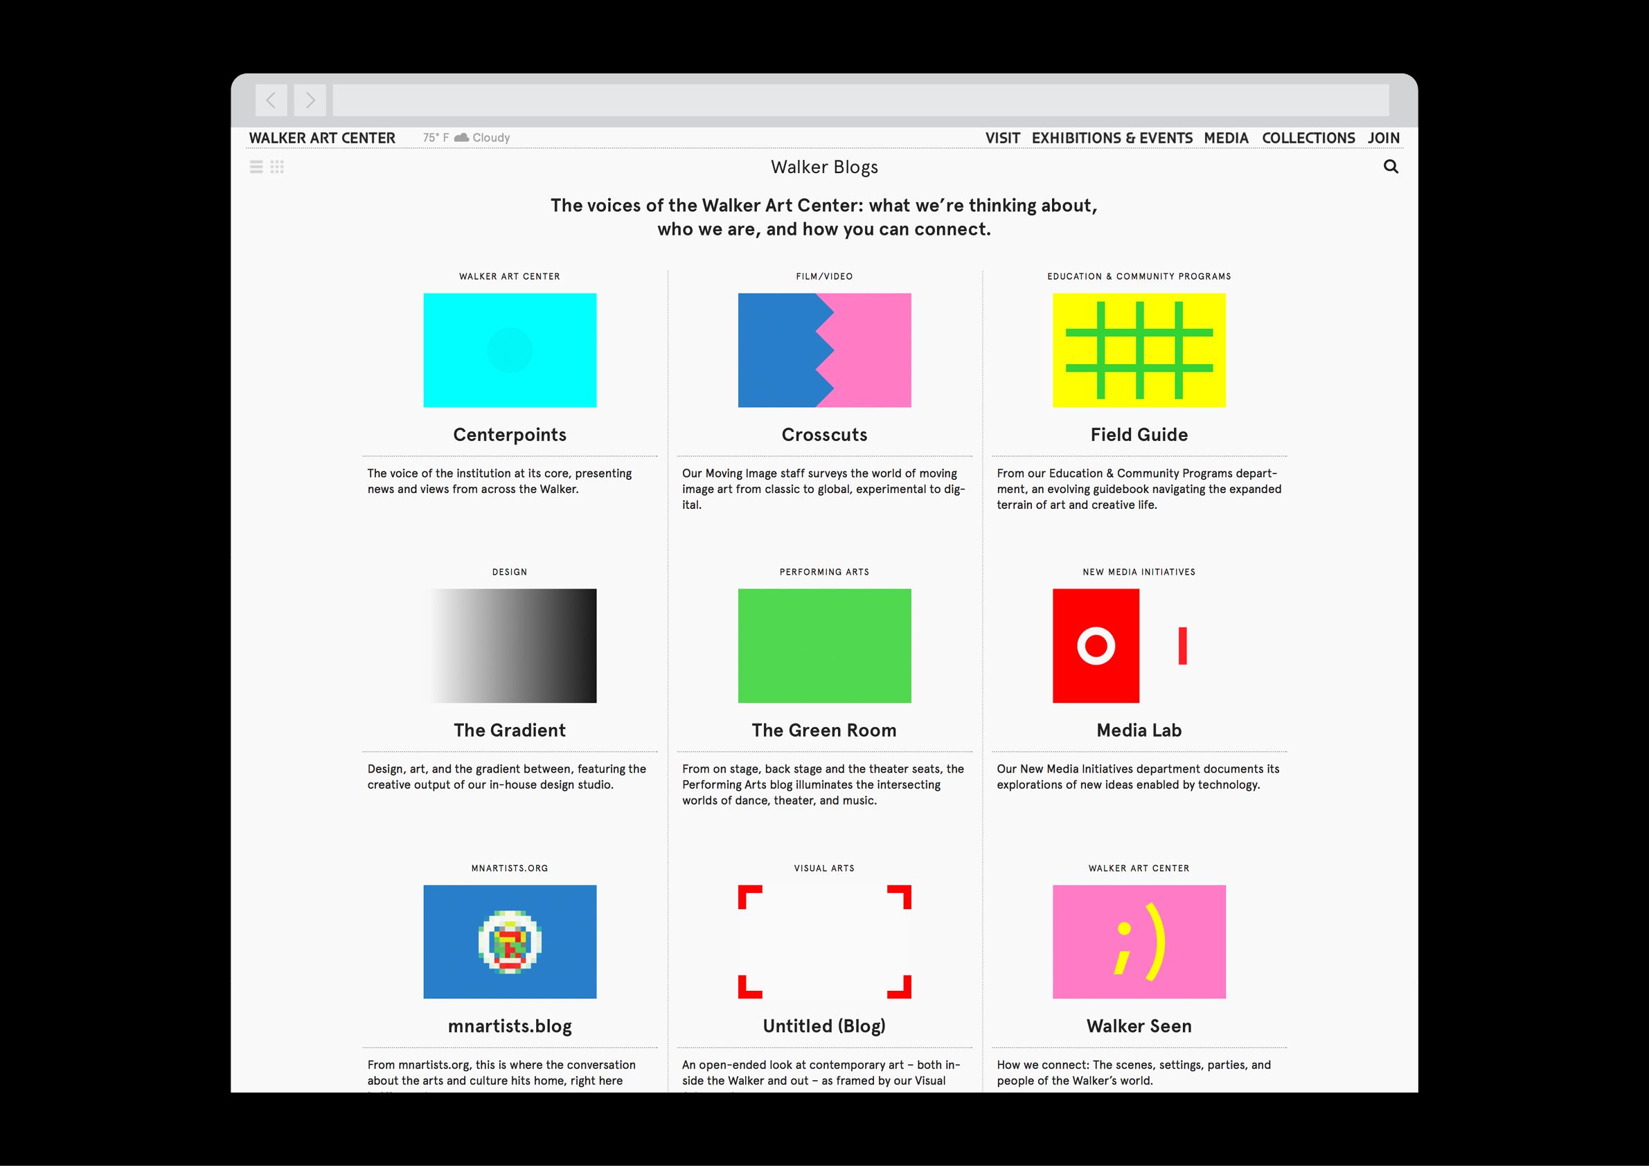Open the EXHIBITIONS & EVENTS menu
1649x1166 pixels.
(x=1112, y=138)
